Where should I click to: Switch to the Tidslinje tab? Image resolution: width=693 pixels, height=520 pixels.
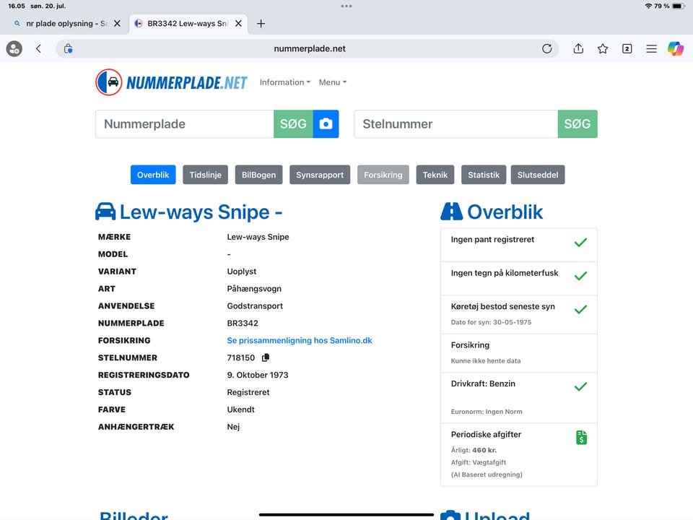(x=206, y=175)
